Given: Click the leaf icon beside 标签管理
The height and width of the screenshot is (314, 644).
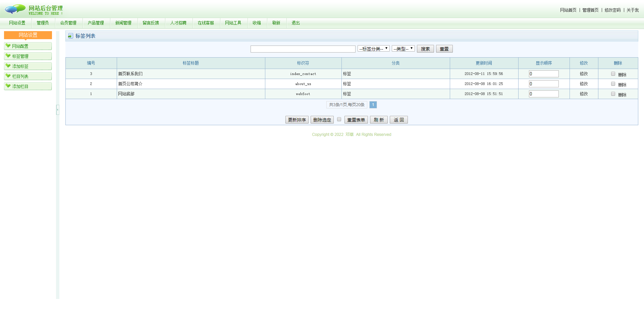Looking at the screenshot, I should click(8, 56).
